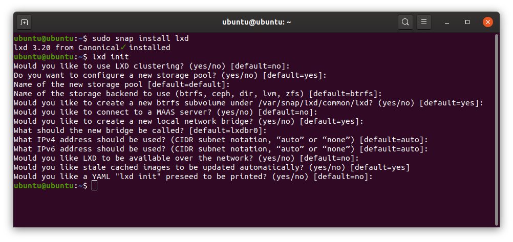
Task: Click the cursor block at the last prompt
Action: tap(94, 186)
